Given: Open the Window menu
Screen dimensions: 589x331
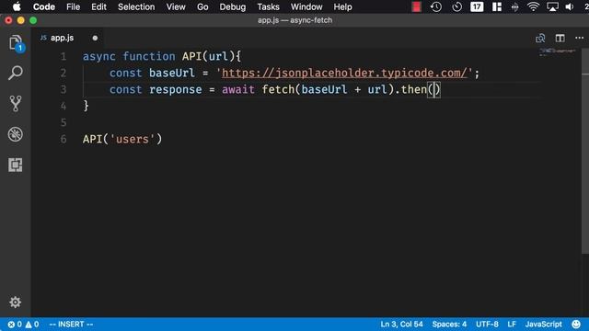Looking at the screenshot, I should (306, 6).
